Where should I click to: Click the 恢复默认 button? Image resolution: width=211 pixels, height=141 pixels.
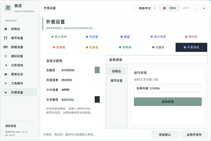[x=165, y=134]
